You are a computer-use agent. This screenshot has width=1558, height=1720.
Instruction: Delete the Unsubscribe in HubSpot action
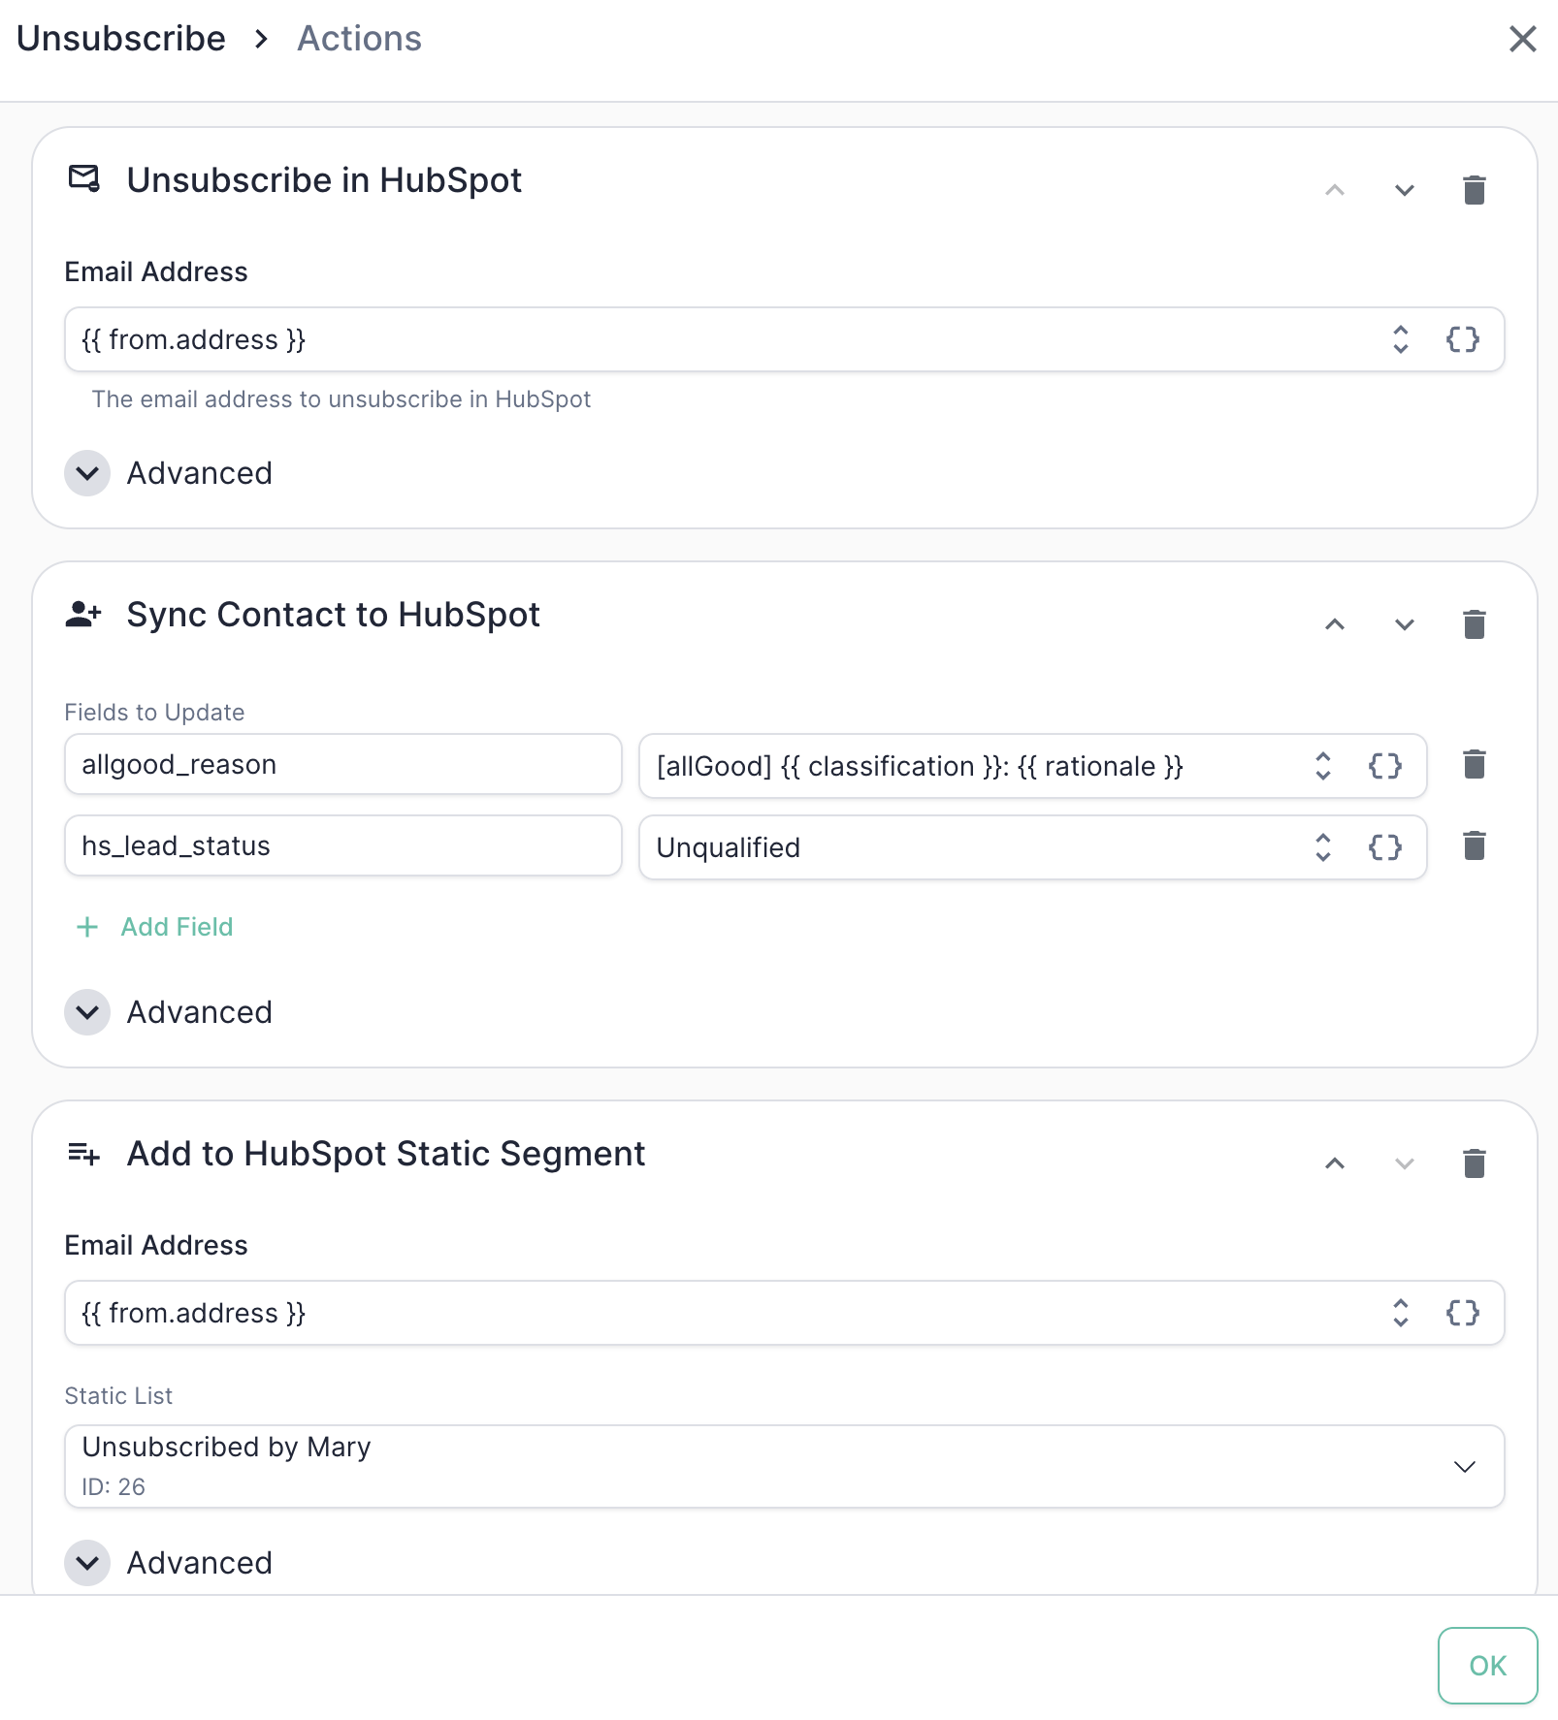coord(1474,190)
